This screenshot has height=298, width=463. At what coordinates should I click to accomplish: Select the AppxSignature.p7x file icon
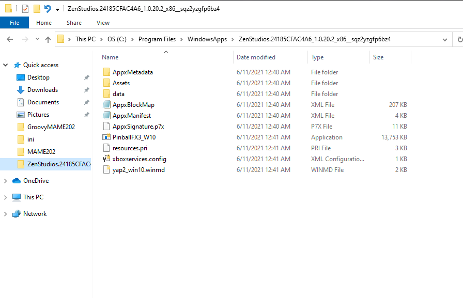click(106, 127)
